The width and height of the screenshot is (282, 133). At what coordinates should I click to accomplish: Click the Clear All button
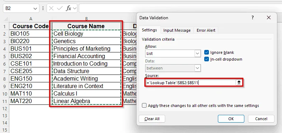click(x=152, y=119)
